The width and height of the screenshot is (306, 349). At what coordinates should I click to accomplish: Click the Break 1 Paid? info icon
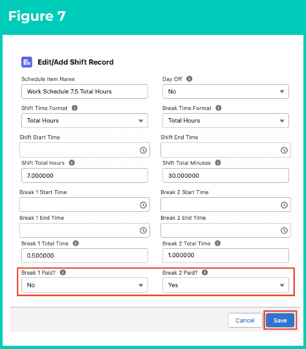tap(63, 273)
